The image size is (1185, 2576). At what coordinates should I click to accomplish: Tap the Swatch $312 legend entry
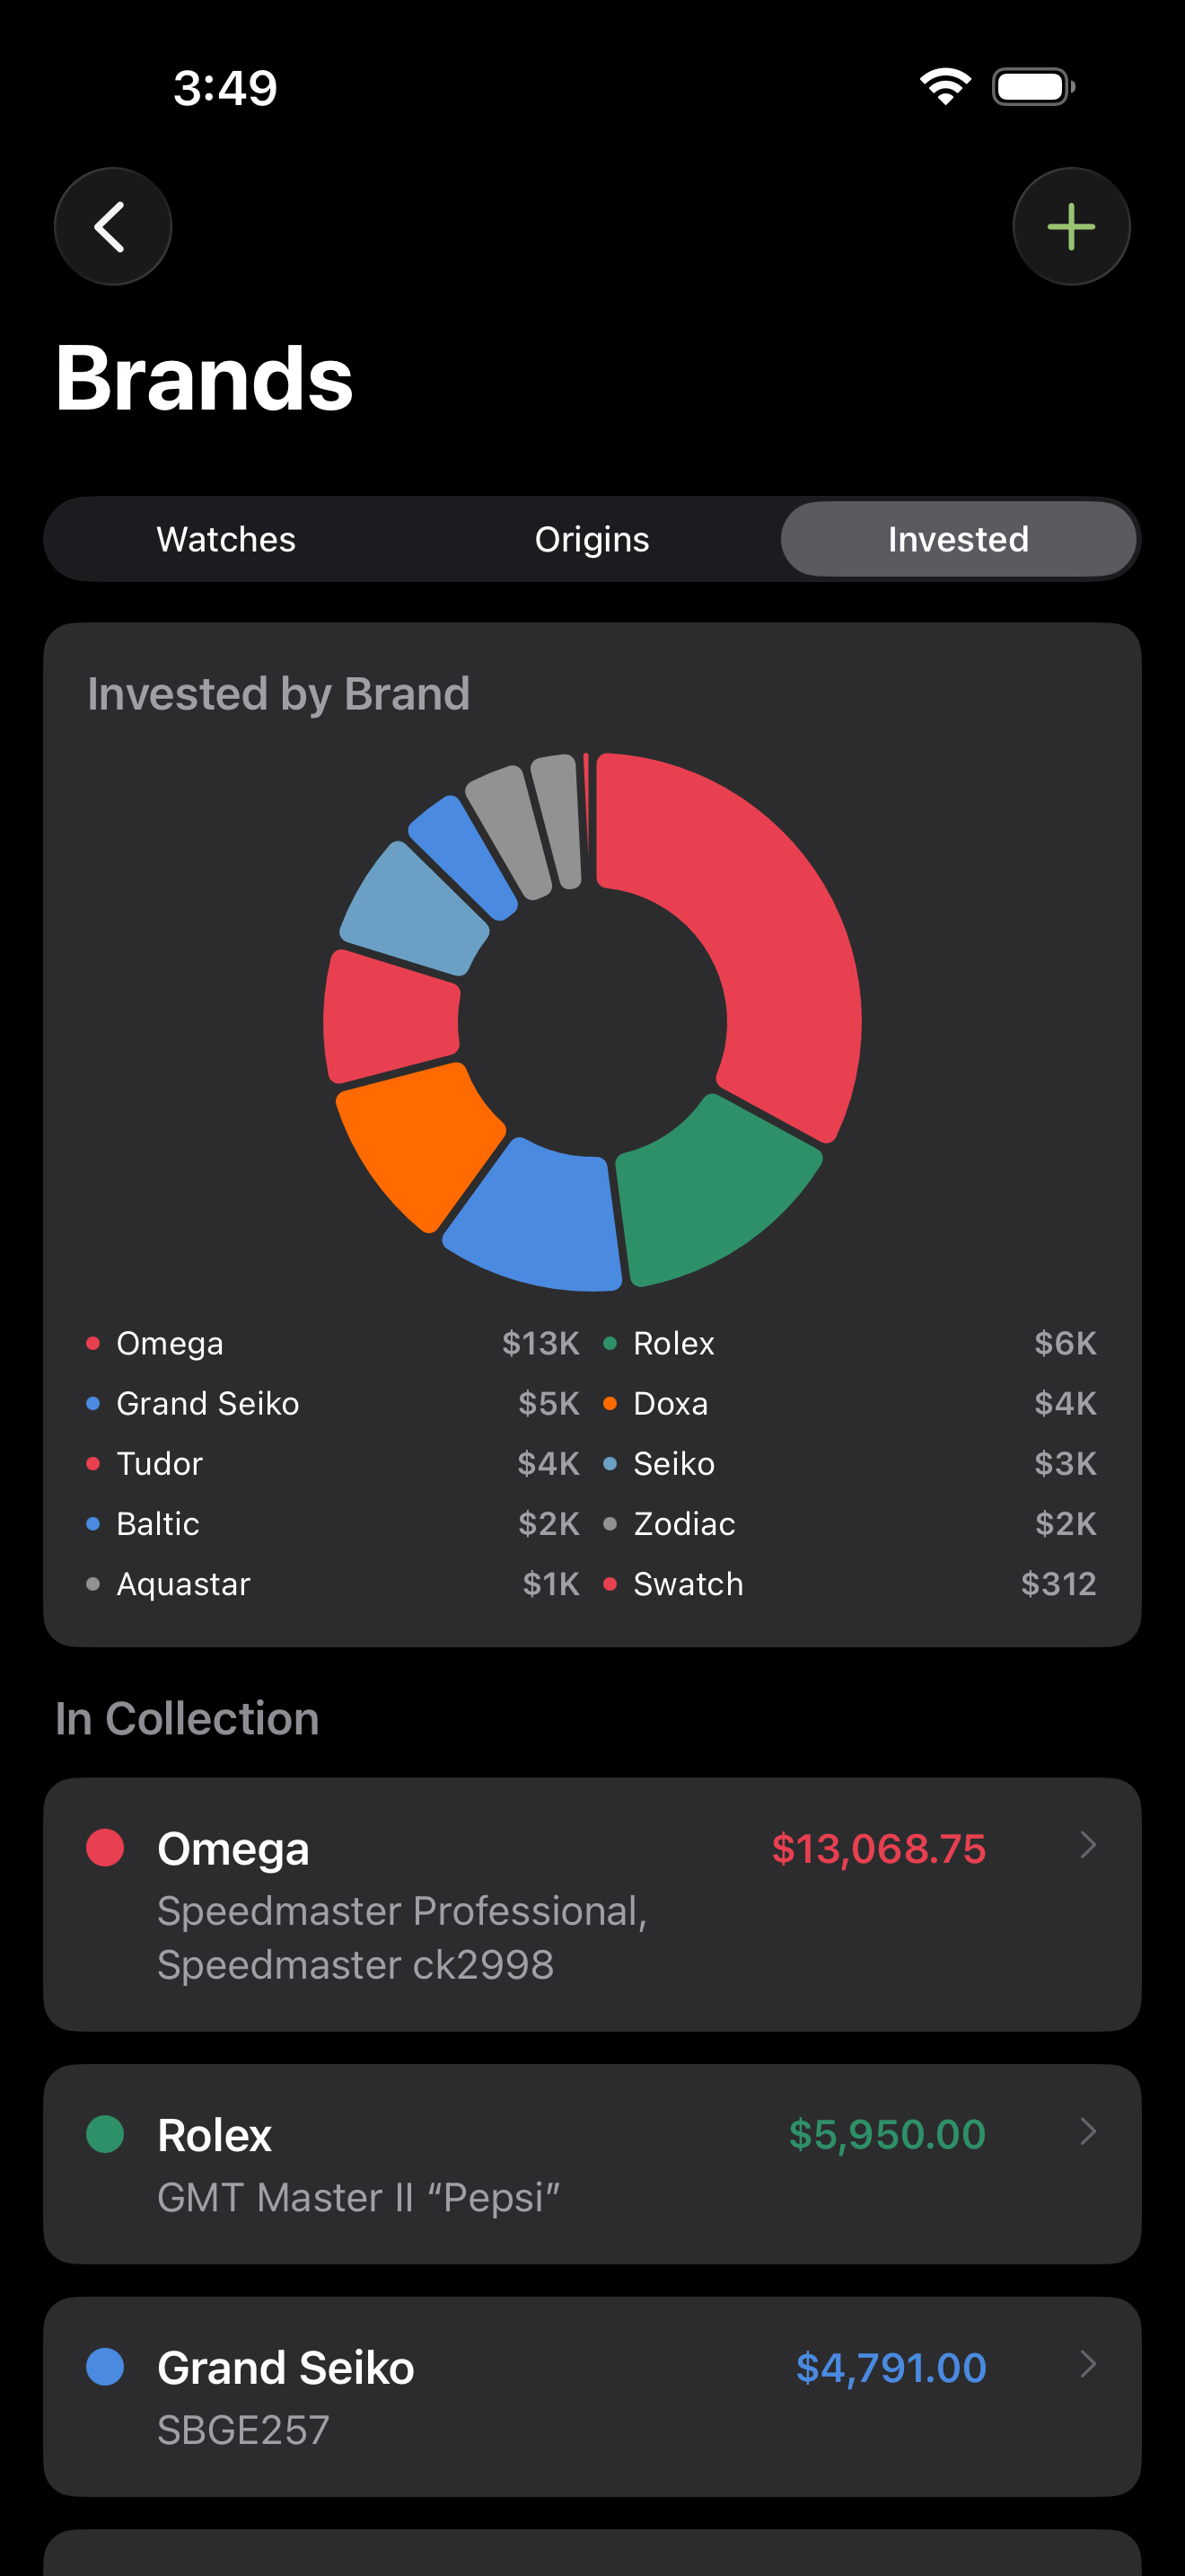849,1584
